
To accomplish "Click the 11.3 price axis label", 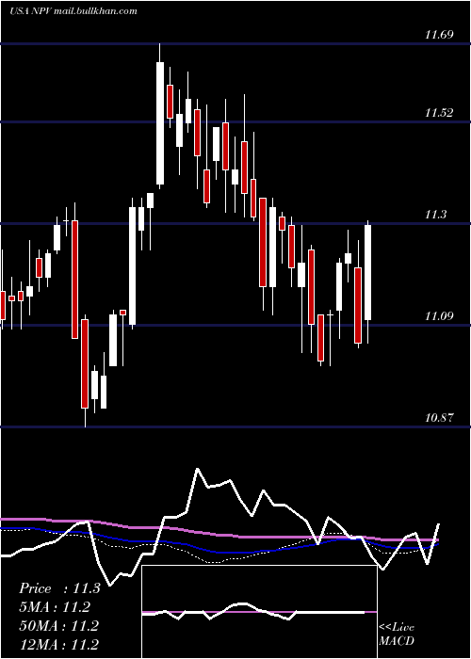I will [435, 215].
